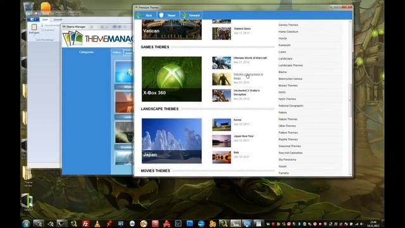Open the Italy bridge thumbnail
Screen dimensions: 405x228
point(221,158)
